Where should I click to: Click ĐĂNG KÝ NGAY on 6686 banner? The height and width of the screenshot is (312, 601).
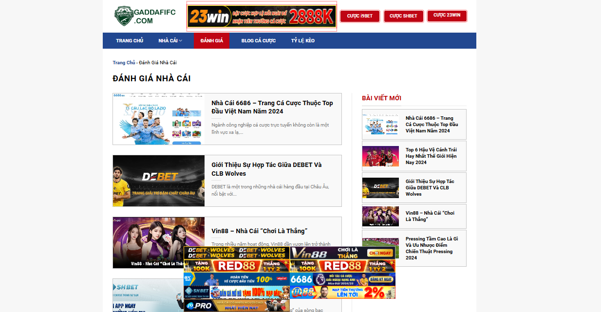pyautogui.click(x=380, y=279)
